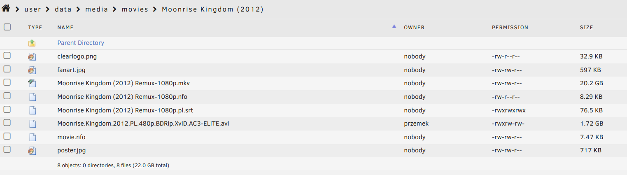Screen dimensions: 627x175
Task: Toggle the select-all checkbox in header
Action: (x=7, y=27)
